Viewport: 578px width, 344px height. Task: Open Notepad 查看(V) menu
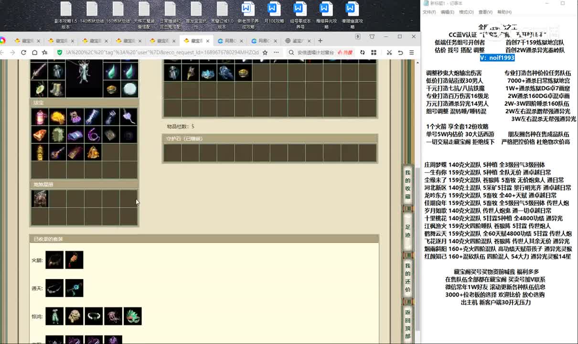point(485,12)
